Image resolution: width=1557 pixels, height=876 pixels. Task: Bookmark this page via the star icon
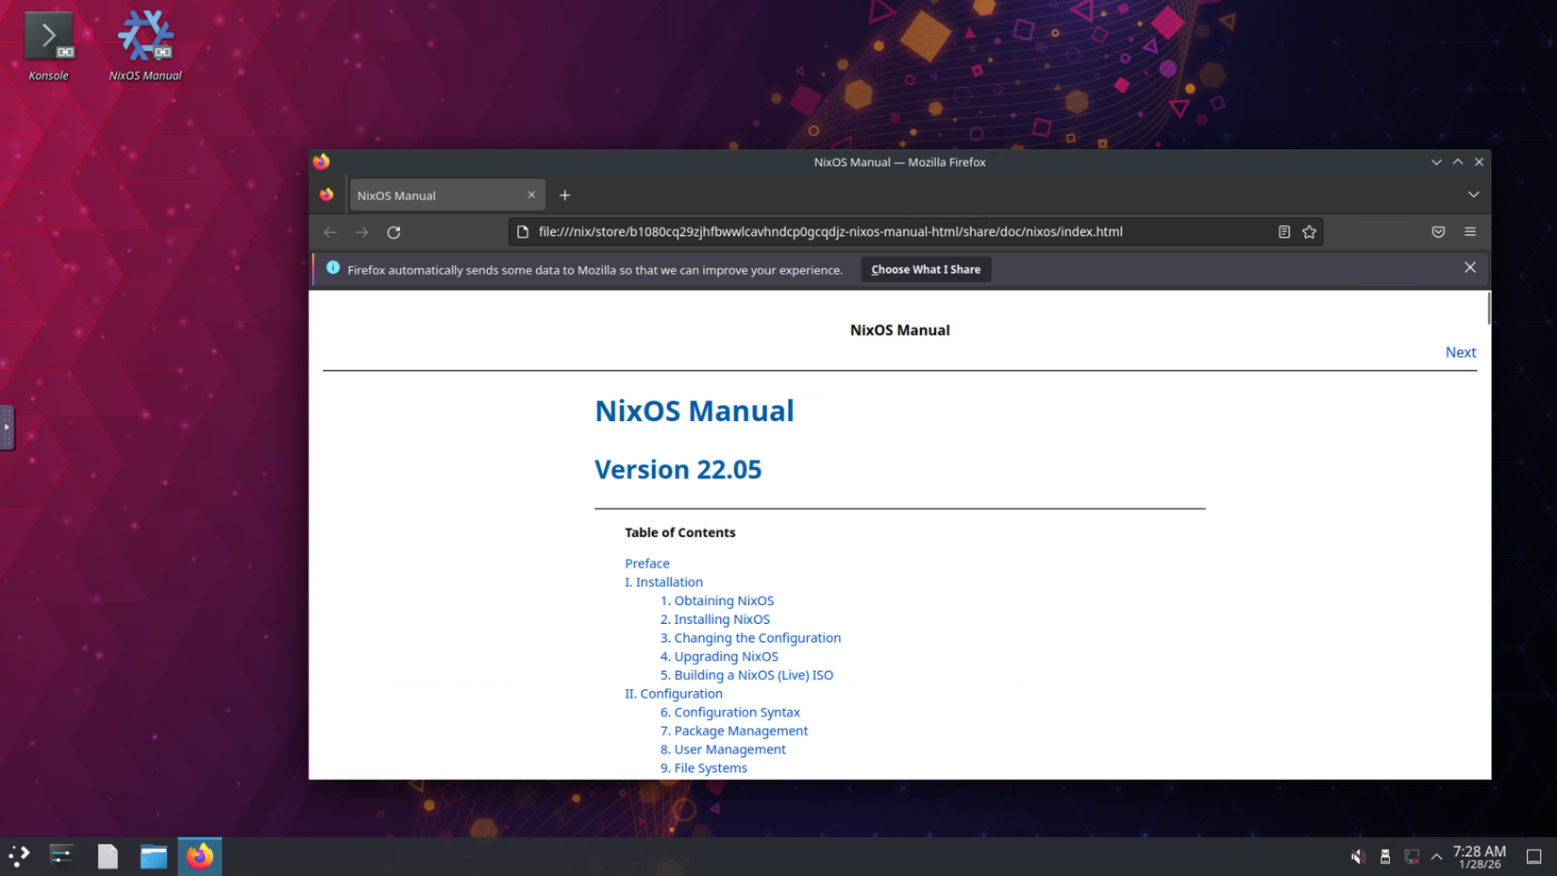[1309, 231]
